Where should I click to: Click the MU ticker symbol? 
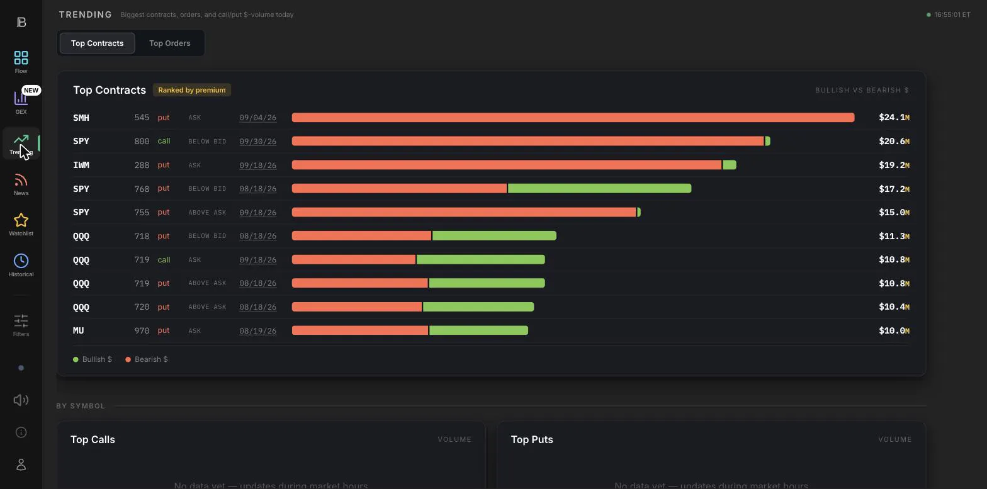pyautogui.click(x=79, y=330)
